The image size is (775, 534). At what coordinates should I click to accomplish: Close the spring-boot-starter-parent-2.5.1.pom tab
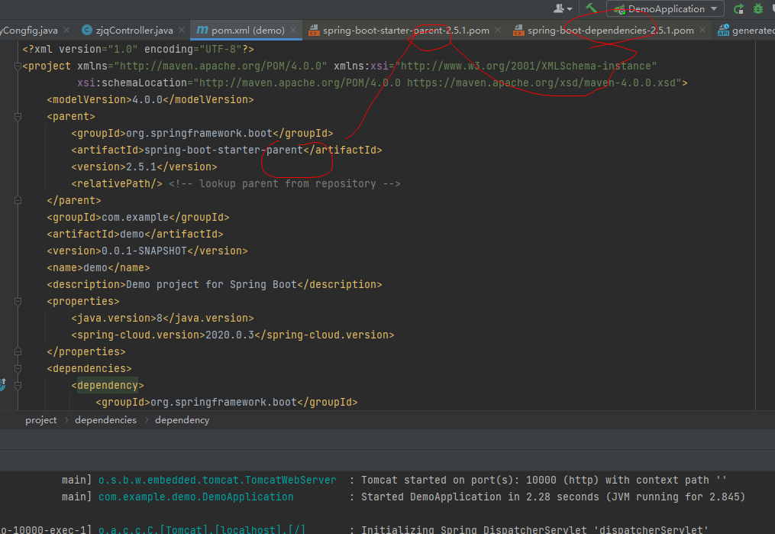pos(498,30)
